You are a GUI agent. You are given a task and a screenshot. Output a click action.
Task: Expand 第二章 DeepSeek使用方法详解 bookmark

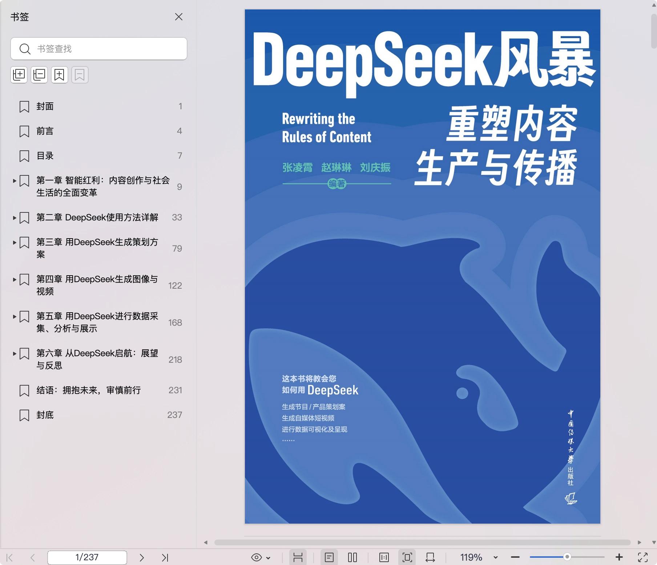(x=15, y=218)
